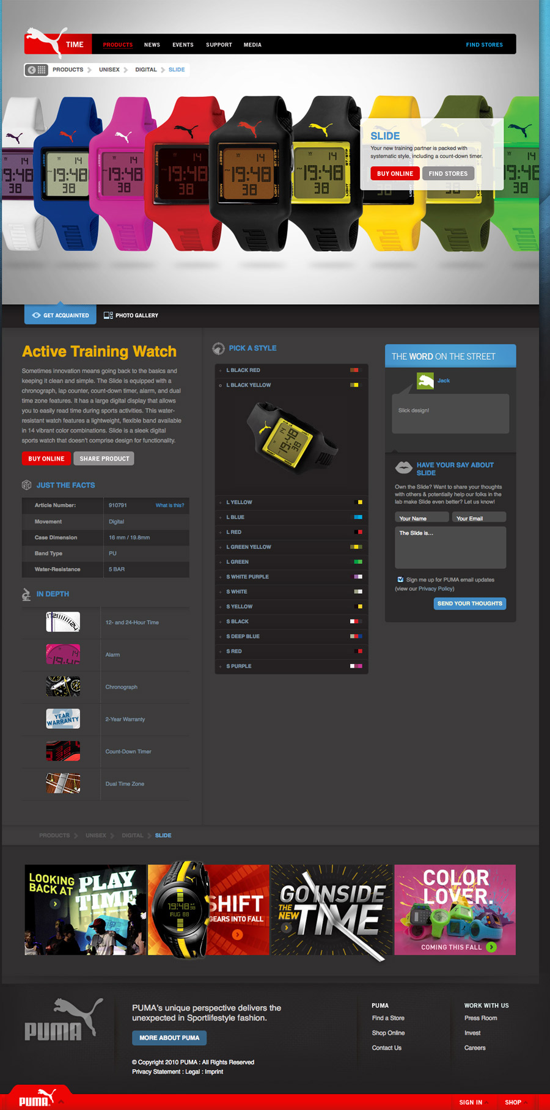Click the 'The Slide is...' comment box
550x1110 pixels.
(450, 548)
